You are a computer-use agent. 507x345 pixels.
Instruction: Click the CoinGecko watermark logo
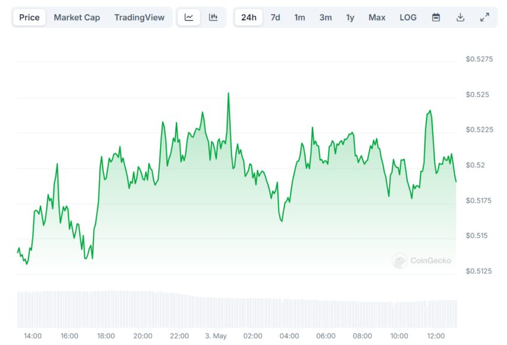(x=422, y=260)
